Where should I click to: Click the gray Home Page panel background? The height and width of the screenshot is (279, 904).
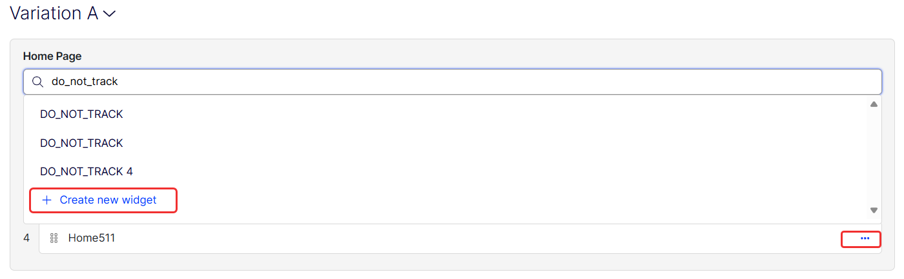452,262
